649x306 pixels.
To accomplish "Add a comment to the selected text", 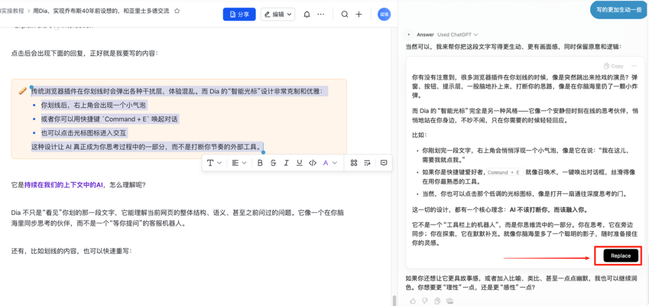I will pos(383,163).
